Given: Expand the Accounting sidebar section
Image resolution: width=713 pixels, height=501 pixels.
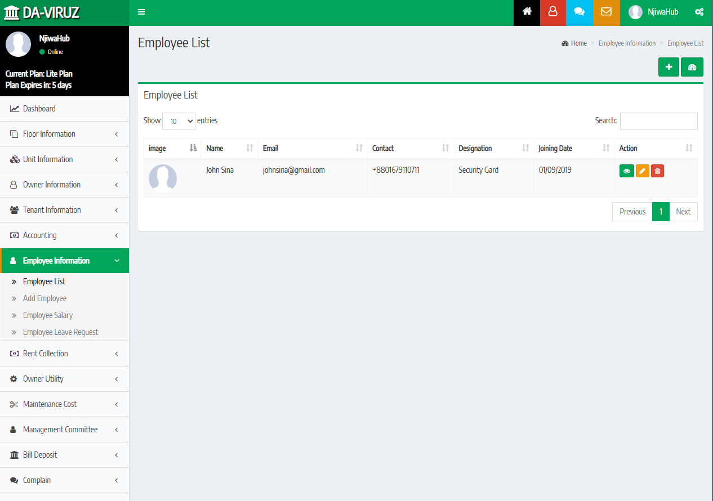Looking at the screenshot, I should [x=64, y=235].
